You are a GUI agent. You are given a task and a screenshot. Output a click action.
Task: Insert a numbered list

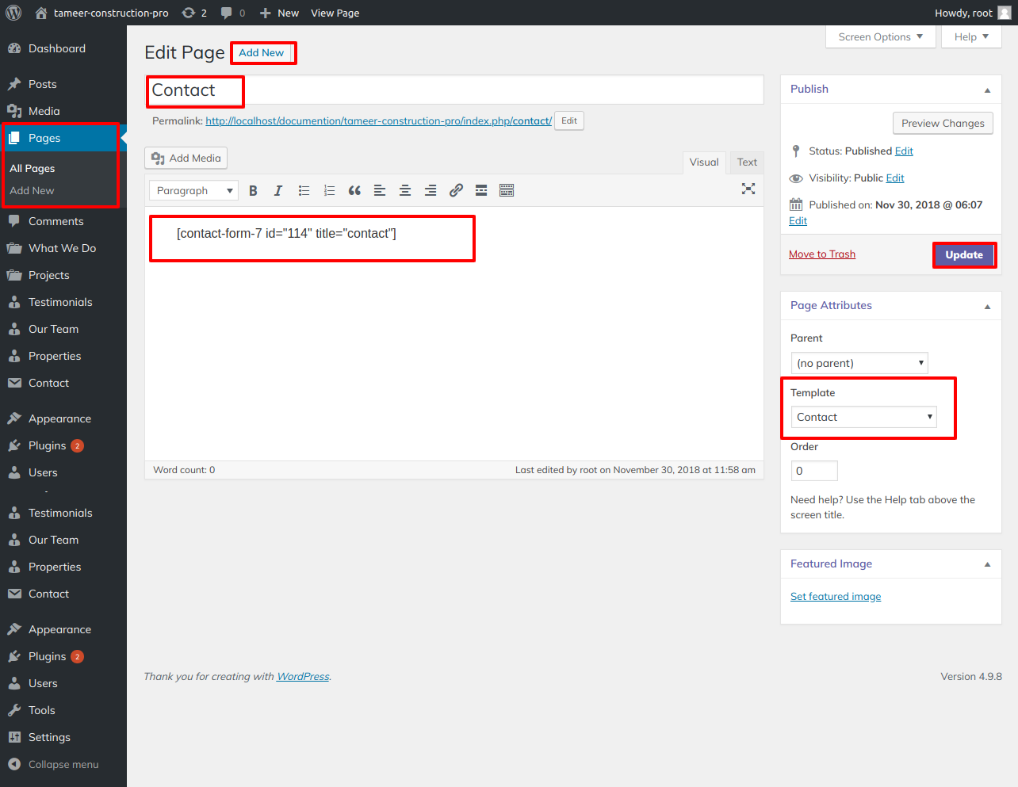[x=329, y=190]
